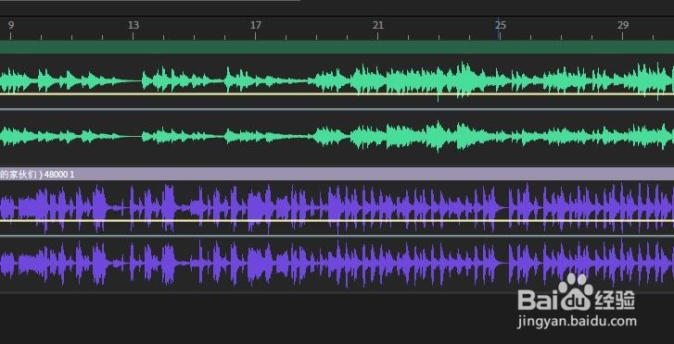Click the green clip's upper channel waveform
Screen dimensions: 674x344
click(337, 80)
